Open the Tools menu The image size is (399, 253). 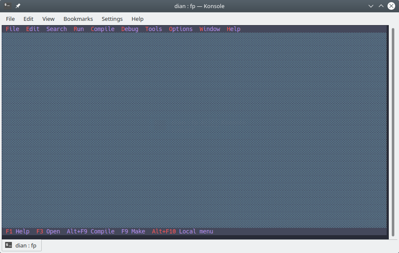point(153,28)
